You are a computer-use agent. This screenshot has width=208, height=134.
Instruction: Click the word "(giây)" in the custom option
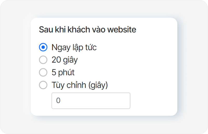pyautogui.click(x=97, y=85)
